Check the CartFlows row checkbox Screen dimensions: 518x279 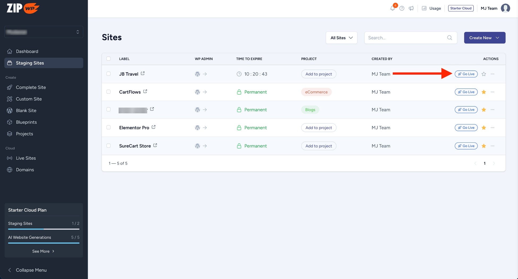[x=108, y=91]
